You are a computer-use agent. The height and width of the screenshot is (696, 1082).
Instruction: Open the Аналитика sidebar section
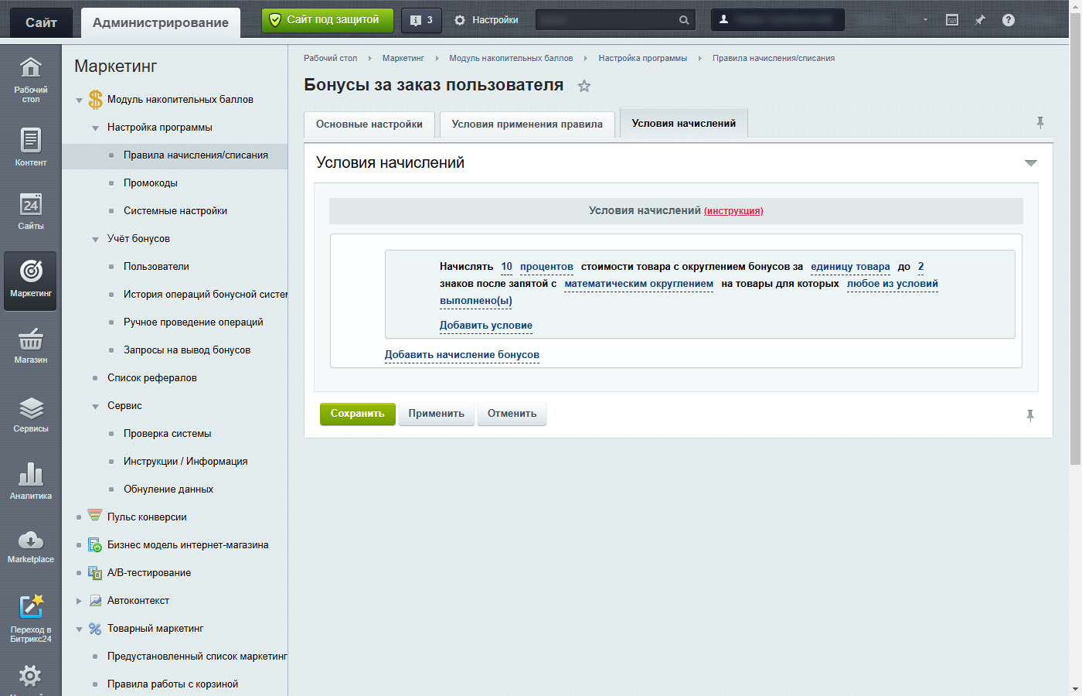point(30,481)
